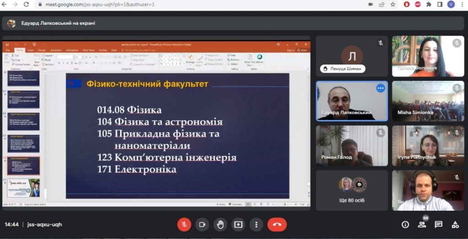This screenshot has width=468, height=239.
Task: Click the Ще 80 осіб participants tile
Action: [352, 191]
